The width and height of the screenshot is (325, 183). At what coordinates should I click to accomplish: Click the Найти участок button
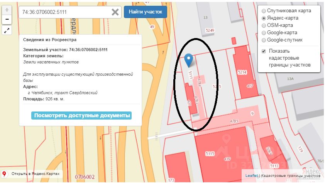point(145,12)
